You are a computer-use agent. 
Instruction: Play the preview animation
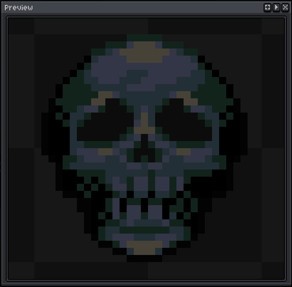(x=276, y=8)
